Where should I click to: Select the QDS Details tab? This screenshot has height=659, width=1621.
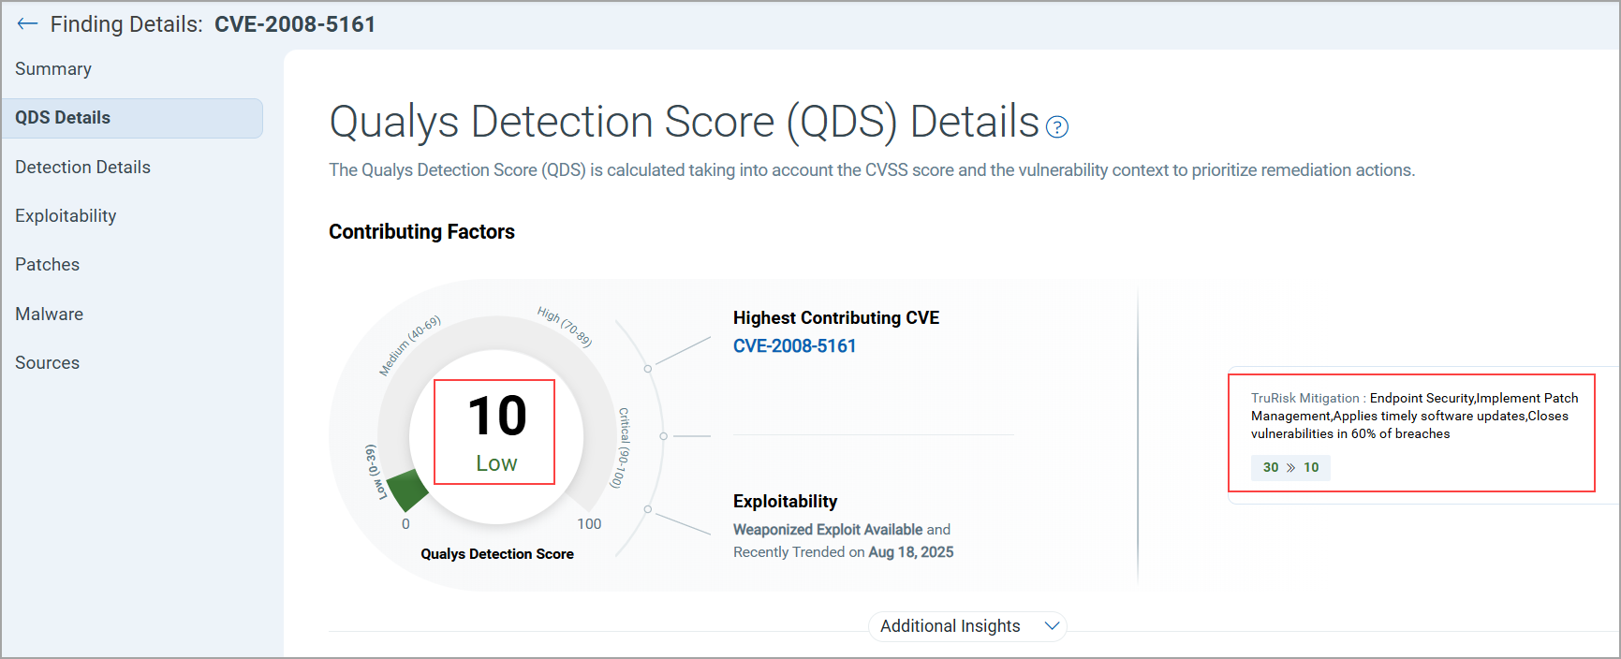(x=132, y=118)
